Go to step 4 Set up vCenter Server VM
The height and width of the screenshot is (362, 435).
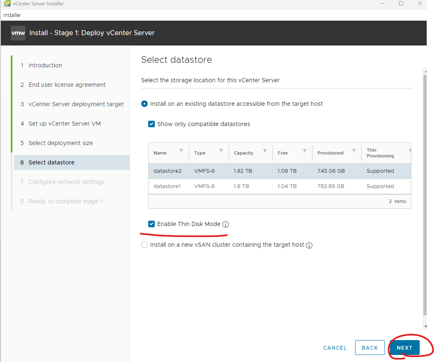[x=65, y=124]
